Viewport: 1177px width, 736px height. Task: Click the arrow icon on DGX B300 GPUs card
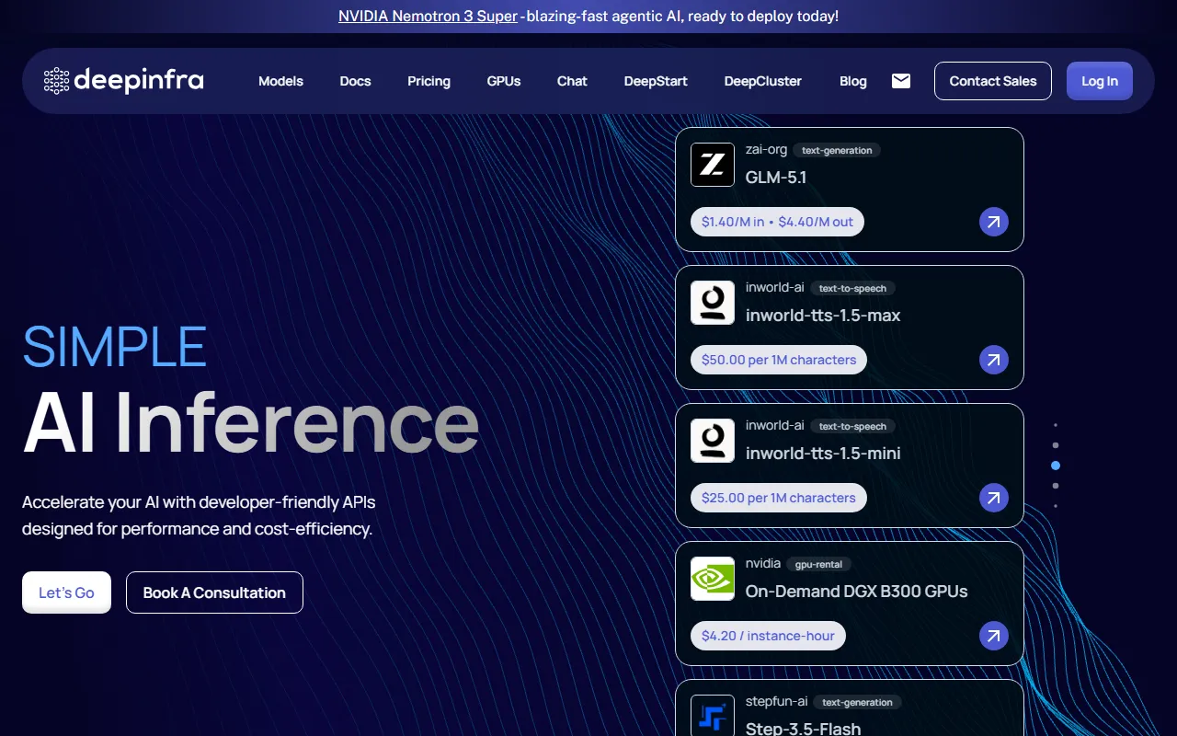tap(993, 636)
